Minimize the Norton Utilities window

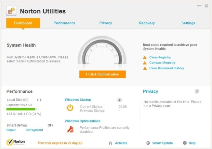(x=199, y=6)
